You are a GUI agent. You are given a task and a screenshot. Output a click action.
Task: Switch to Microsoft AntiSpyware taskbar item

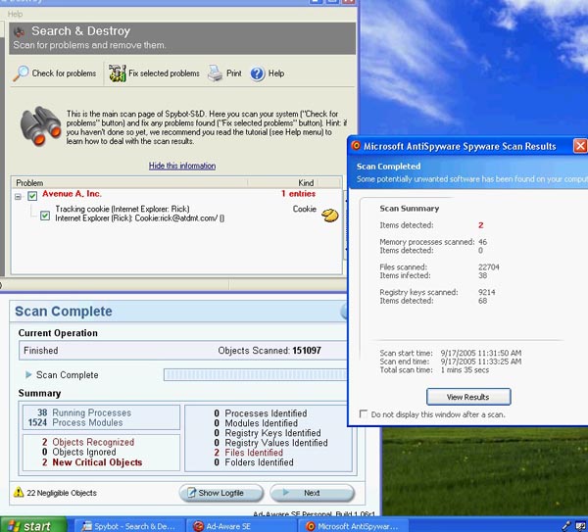[x=353, y=526]
